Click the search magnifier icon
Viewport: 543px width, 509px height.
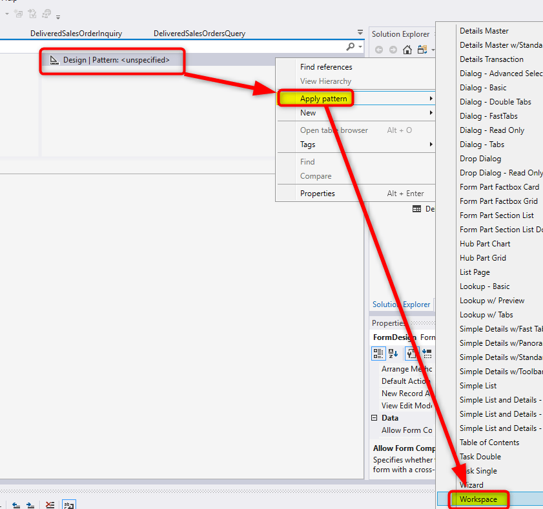pos(351,46)
